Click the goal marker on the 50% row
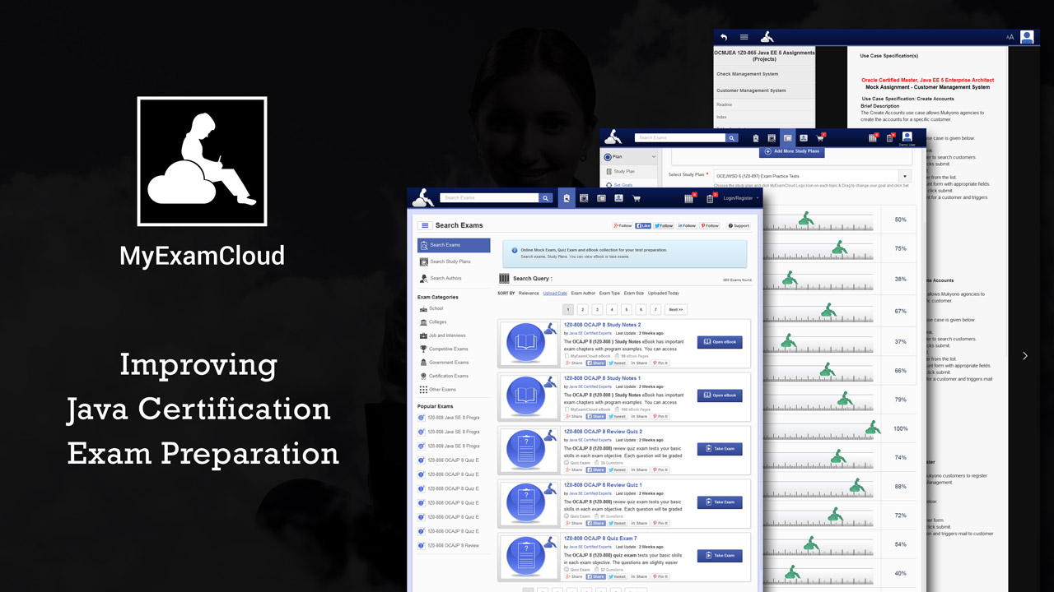The height and width of the screenshot is (592, 1054). coord(807,219)
